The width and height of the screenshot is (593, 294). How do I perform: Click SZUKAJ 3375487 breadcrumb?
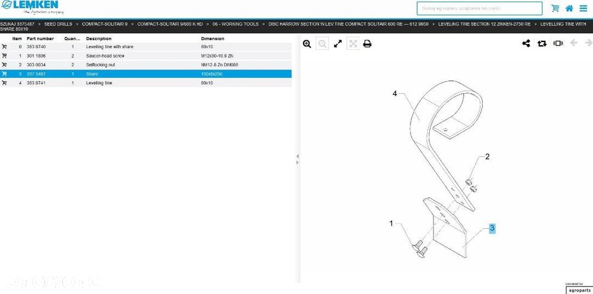pyautogui.click(x=17, y=24)
